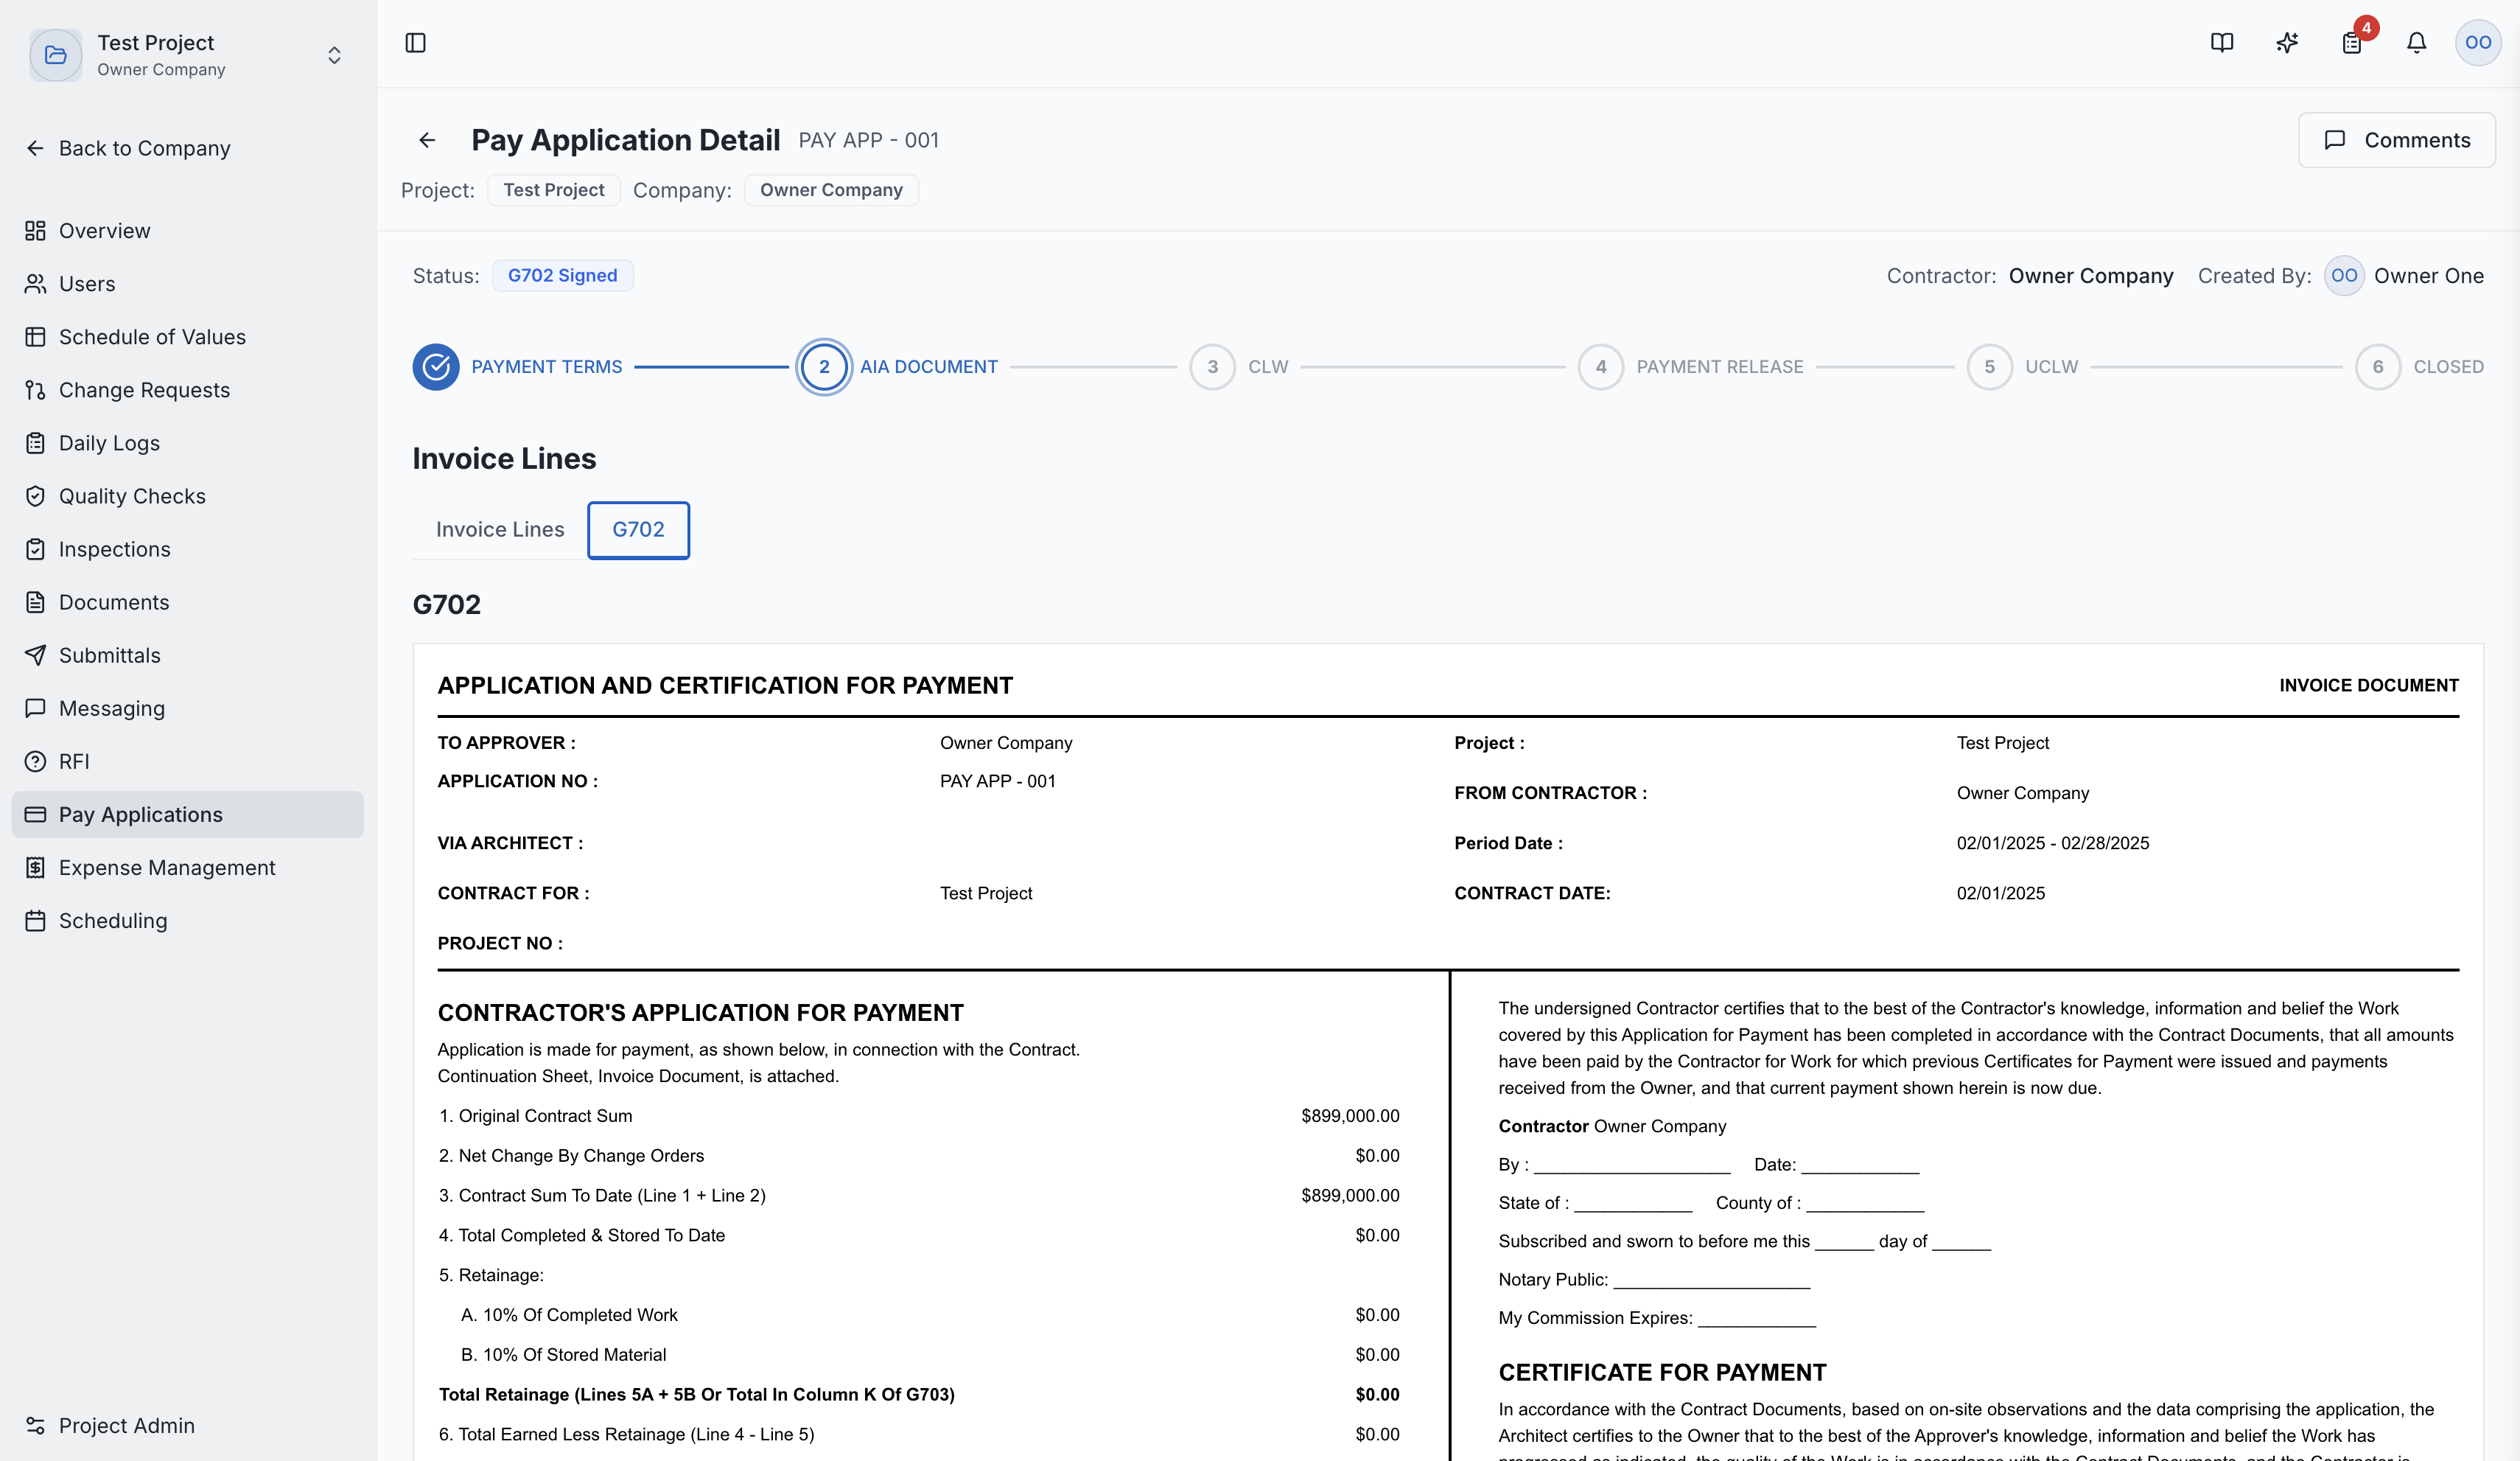Click the Schedule of Values table icon
The width and height of the screenshot is (2520, 1461).
(x=35, y=337)
